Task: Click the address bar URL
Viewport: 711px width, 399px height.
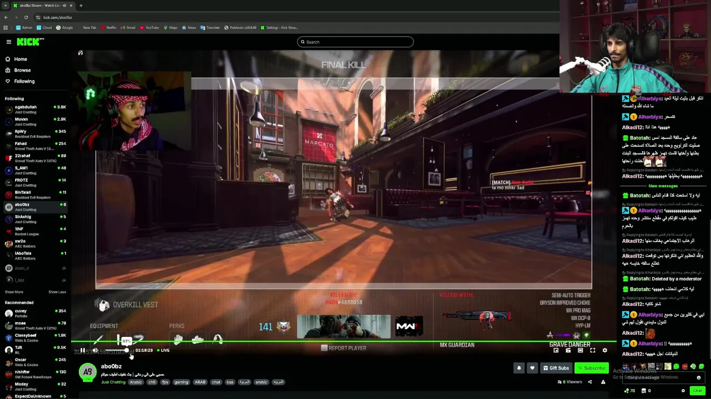Action: [58, 17]
